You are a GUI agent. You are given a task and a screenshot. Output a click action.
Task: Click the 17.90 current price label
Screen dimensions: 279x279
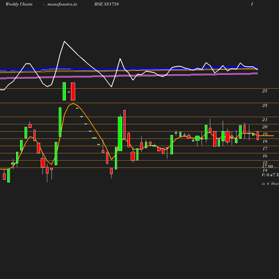[x=268, y=166]
